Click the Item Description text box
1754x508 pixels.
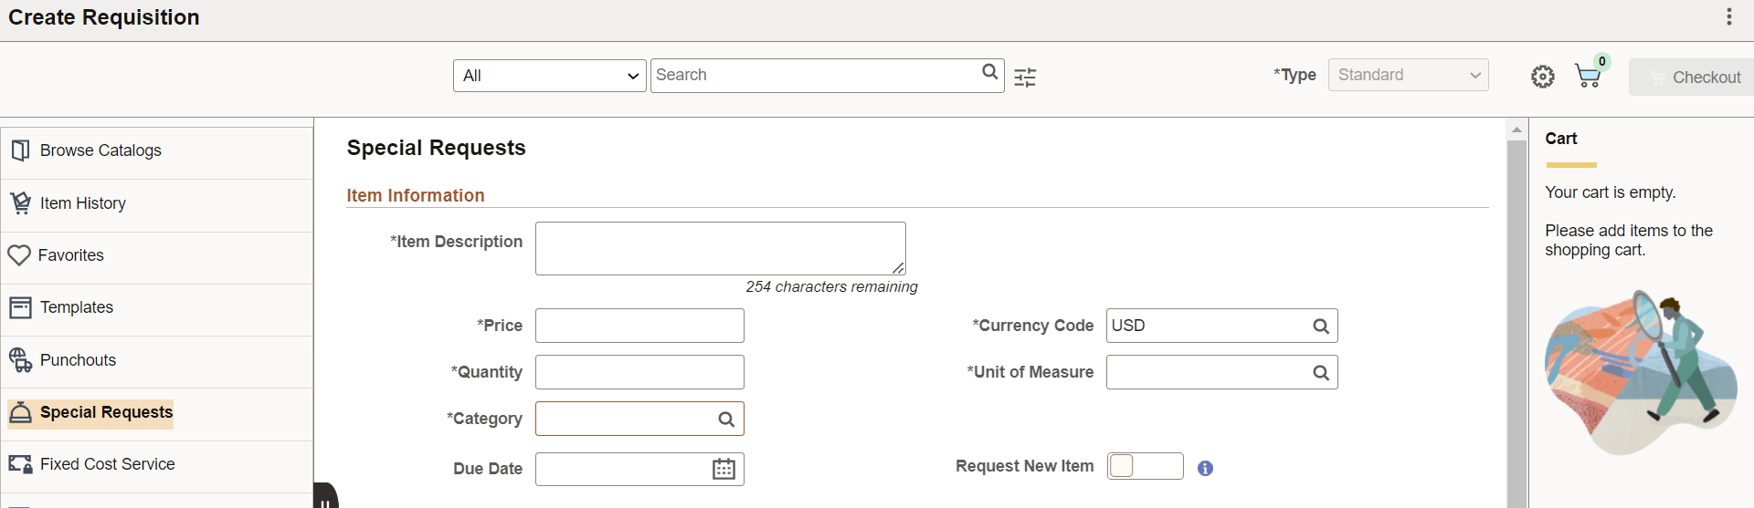720,248
